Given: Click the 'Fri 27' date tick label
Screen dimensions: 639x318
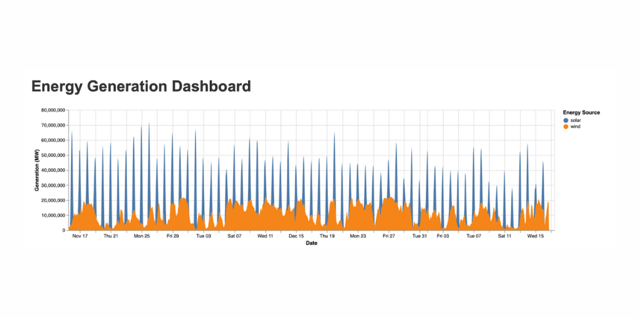Looking at the screenshot, I should [389, 236].
